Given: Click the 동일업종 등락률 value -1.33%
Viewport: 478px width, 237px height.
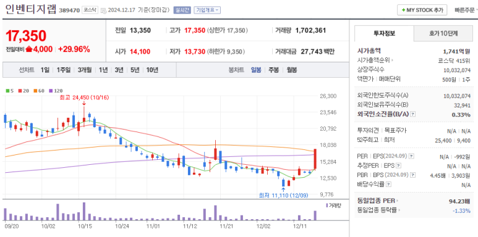Looking at the screenshot, I should (x=461, y=210).
